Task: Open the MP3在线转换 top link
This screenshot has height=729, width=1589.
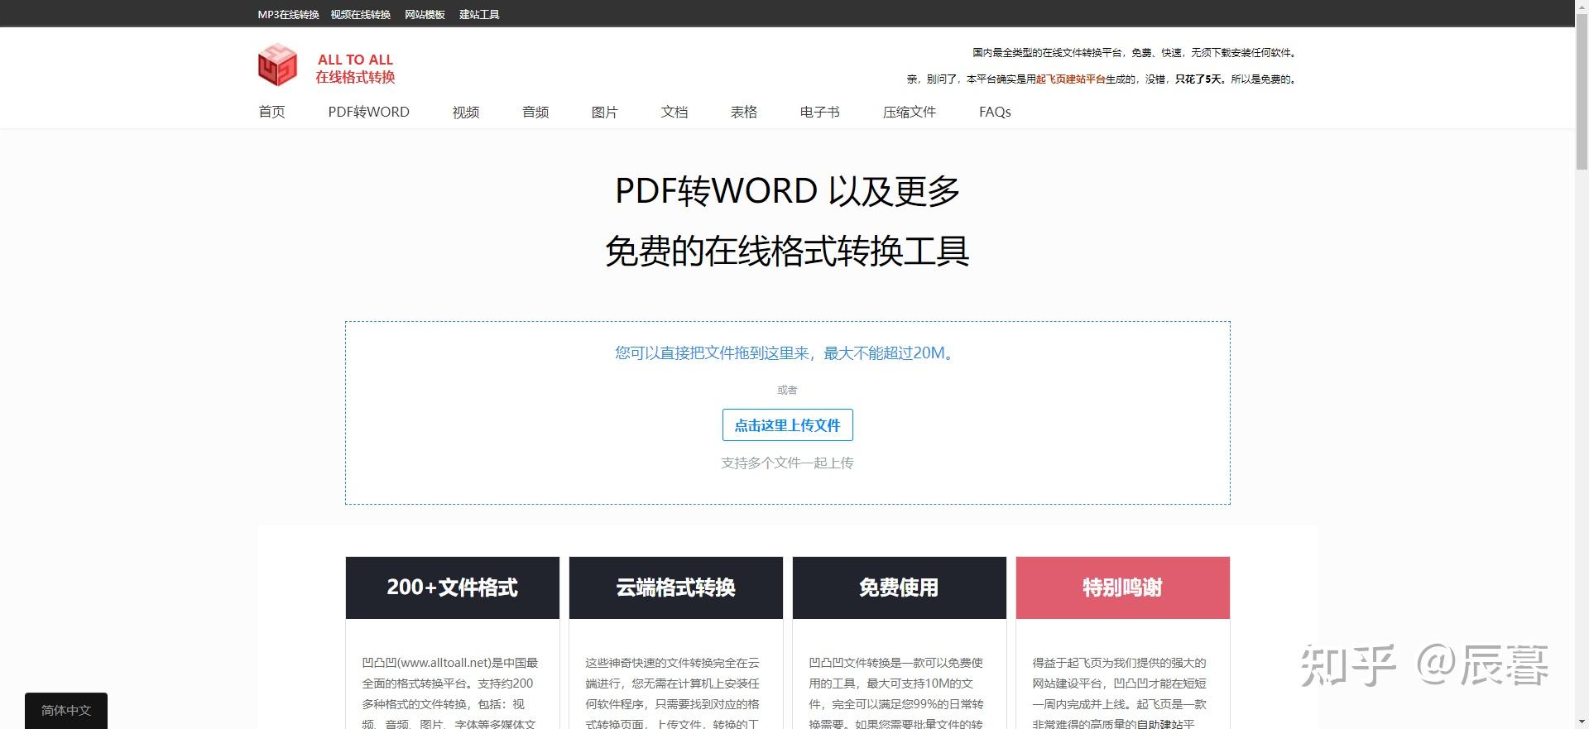Action: 288,14
